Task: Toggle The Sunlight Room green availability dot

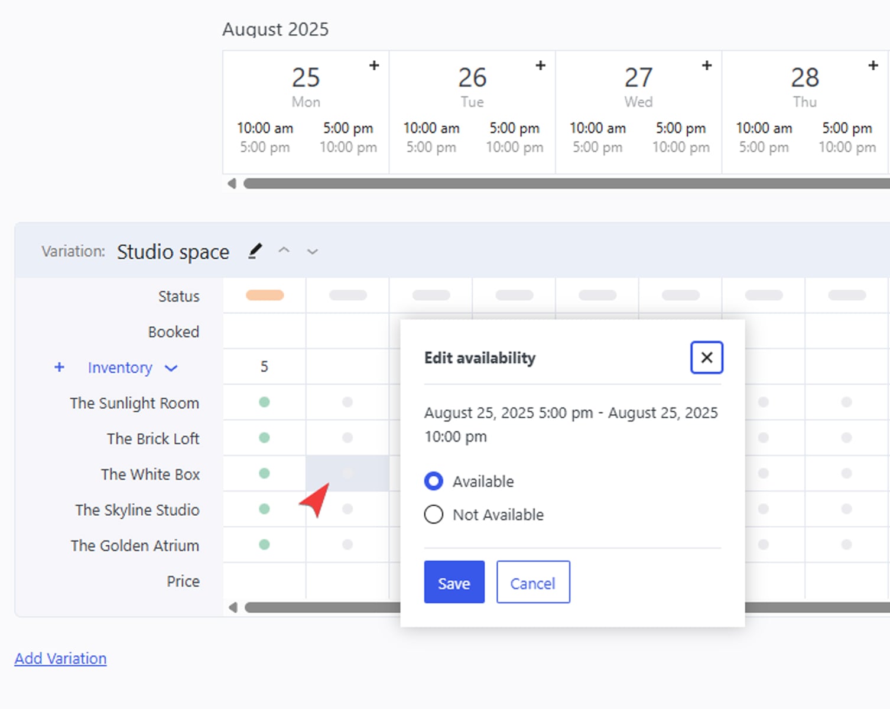Action: (264, 402)
